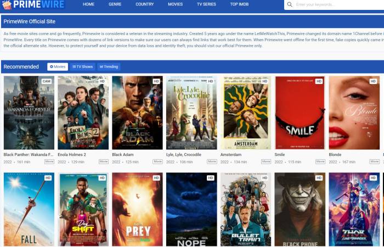Click the search magnifier icon
This screenshot has width=384, height=247.
click(289, 4)
